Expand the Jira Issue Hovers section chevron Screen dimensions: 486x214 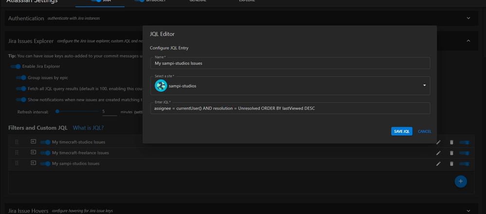pyautogui.click(x=468, y=211)
